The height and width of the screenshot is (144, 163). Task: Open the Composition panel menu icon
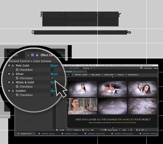(85, 71)
